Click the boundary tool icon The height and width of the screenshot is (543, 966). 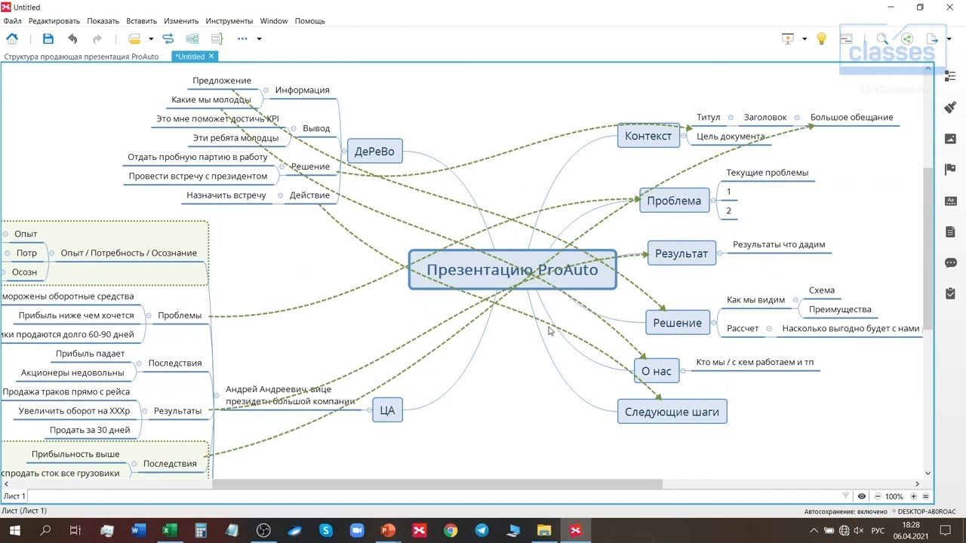[x=192, y=38]
